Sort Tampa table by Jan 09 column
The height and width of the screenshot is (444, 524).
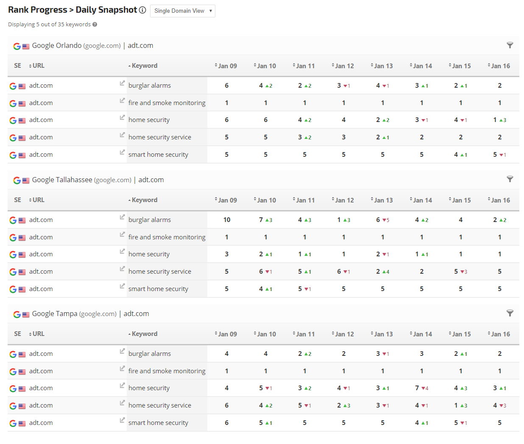[227, 334]
